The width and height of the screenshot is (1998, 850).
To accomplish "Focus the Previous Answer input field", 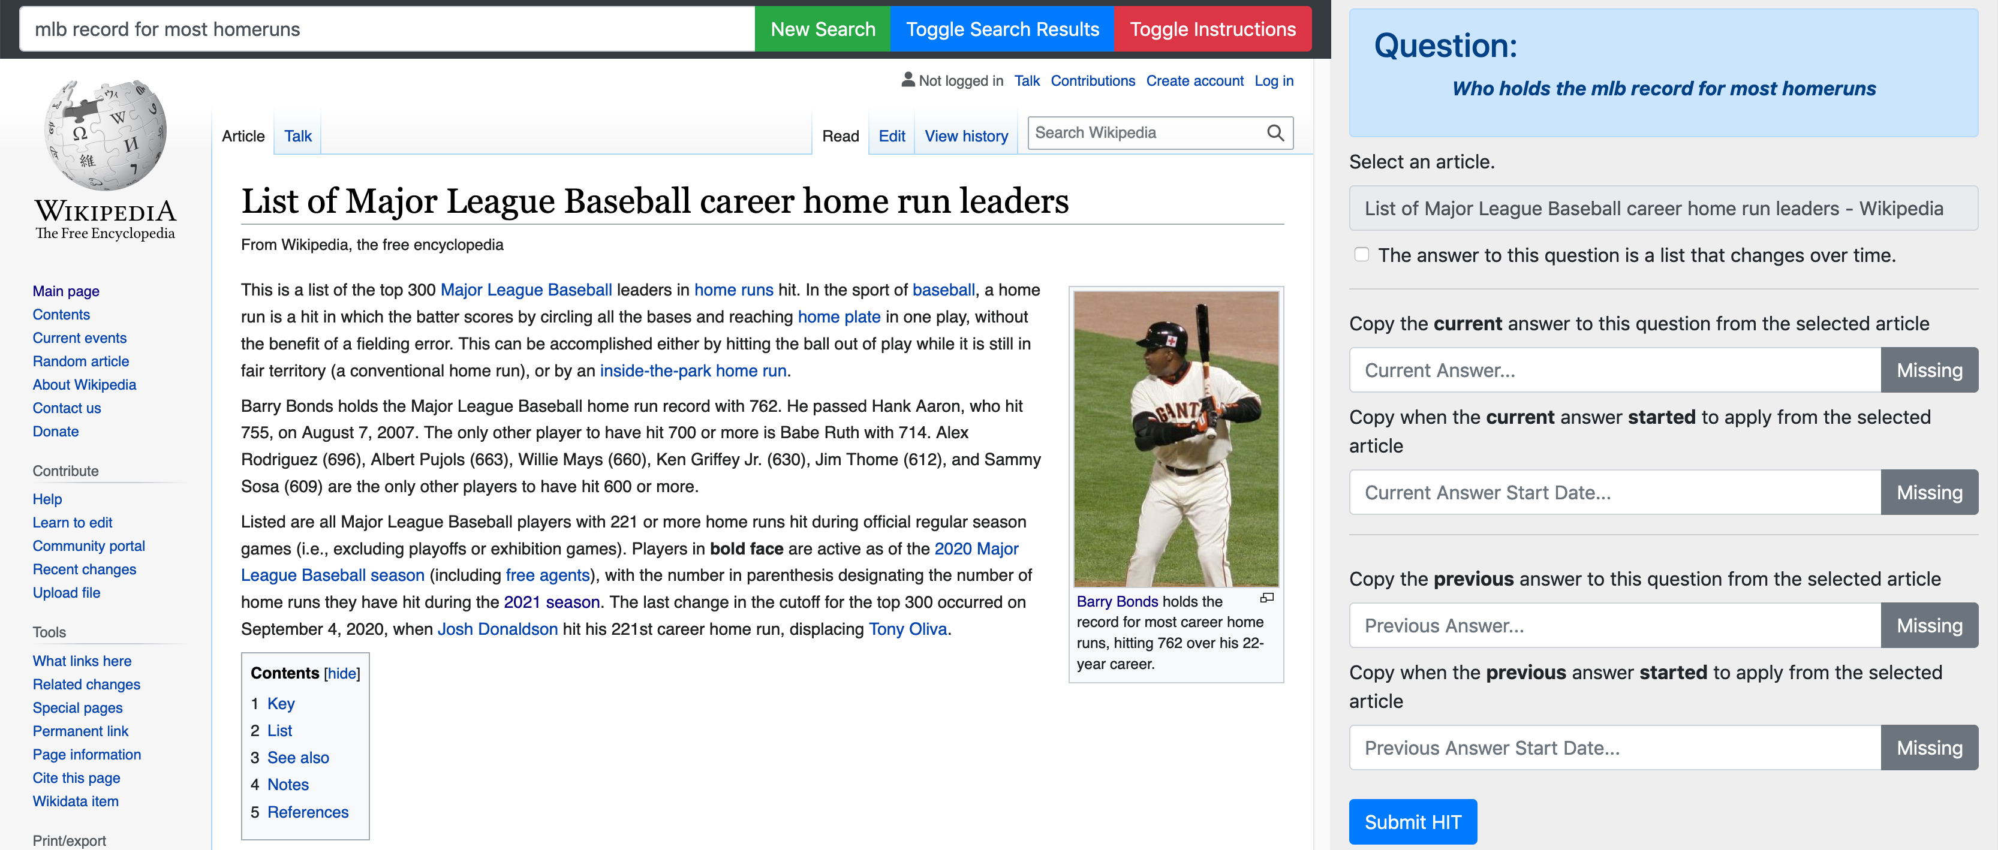I will 1615,625.
